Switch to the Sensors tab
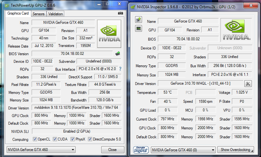This screenshot has height=157, width=261. coord(39,14)
